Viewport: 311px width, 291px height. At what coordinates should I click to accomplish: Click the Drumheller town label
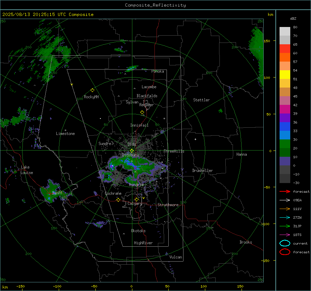[202, 171]
